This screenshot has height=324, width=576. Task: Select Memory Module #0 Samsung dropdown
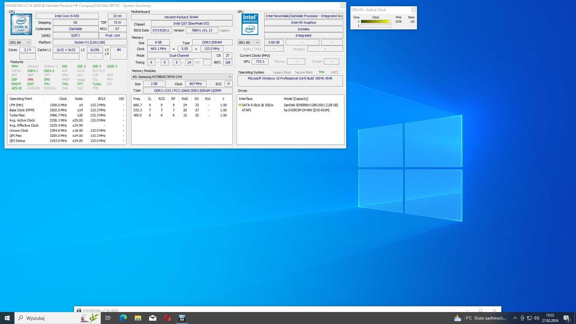click(181, 77)
